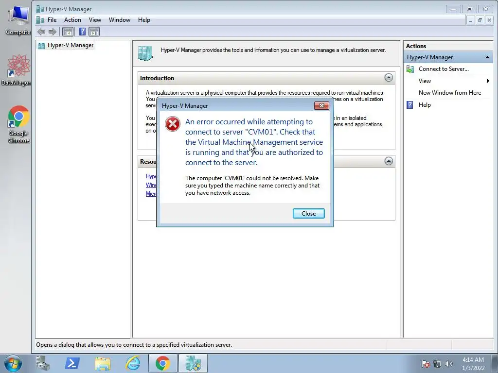498x373 pixels.
Task: Click the first partially hidden Resources link
Action: click(151, 176)
